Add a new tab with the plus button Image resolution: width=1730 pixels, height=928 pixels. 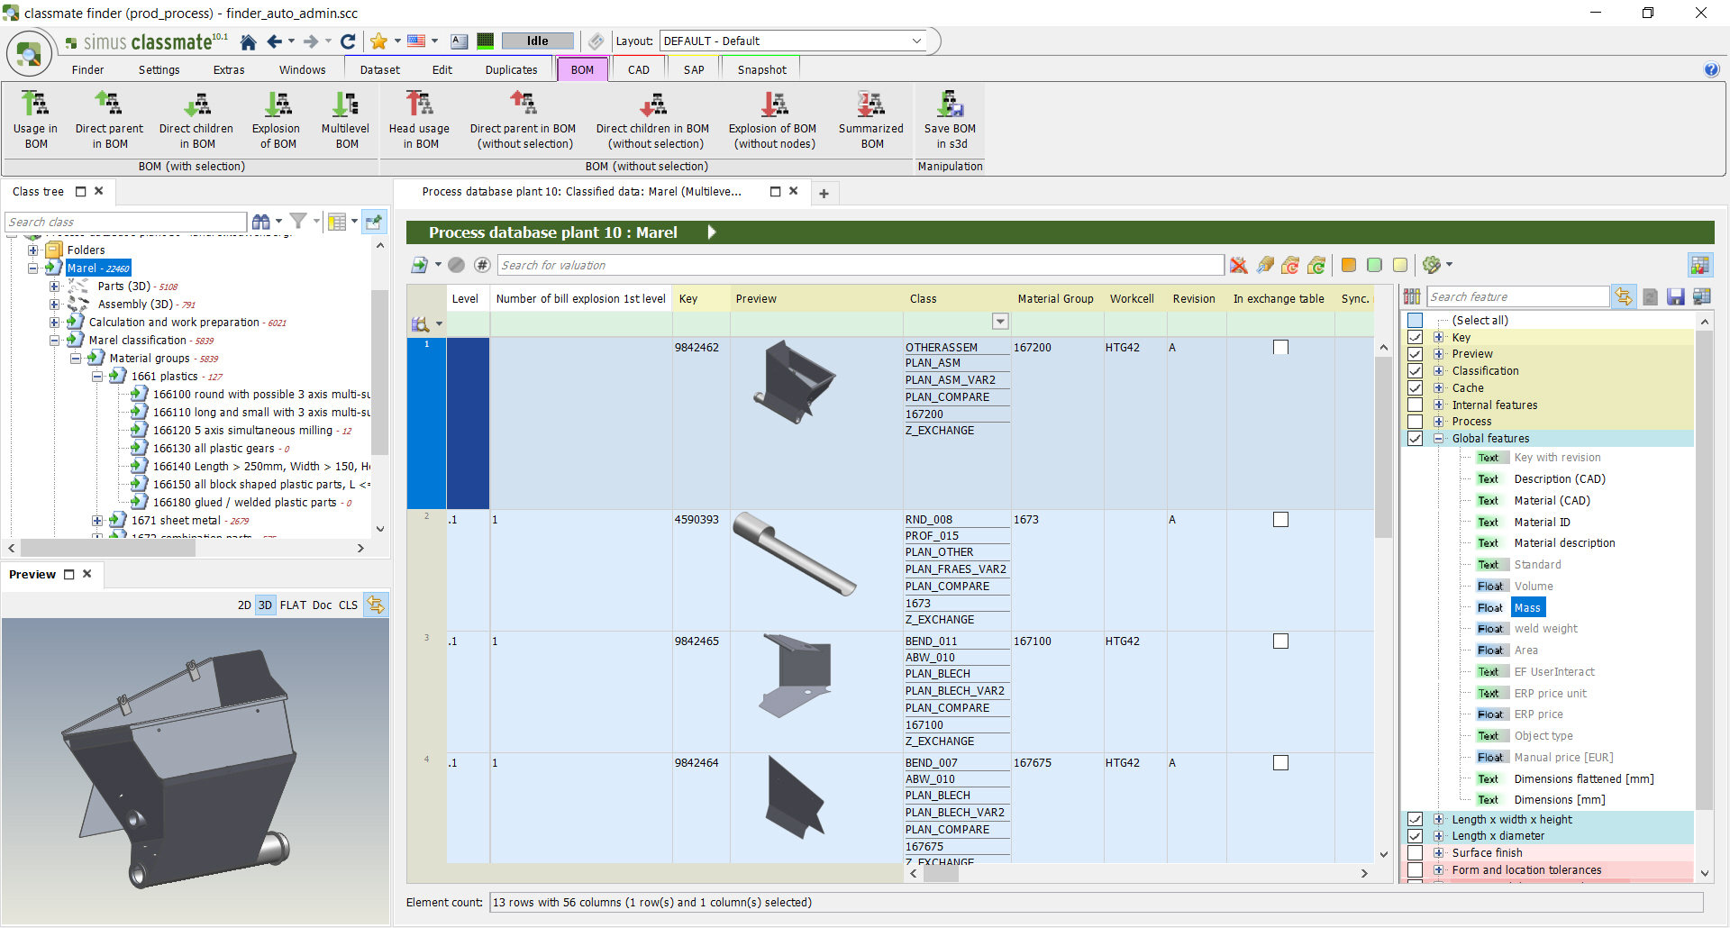824,194
